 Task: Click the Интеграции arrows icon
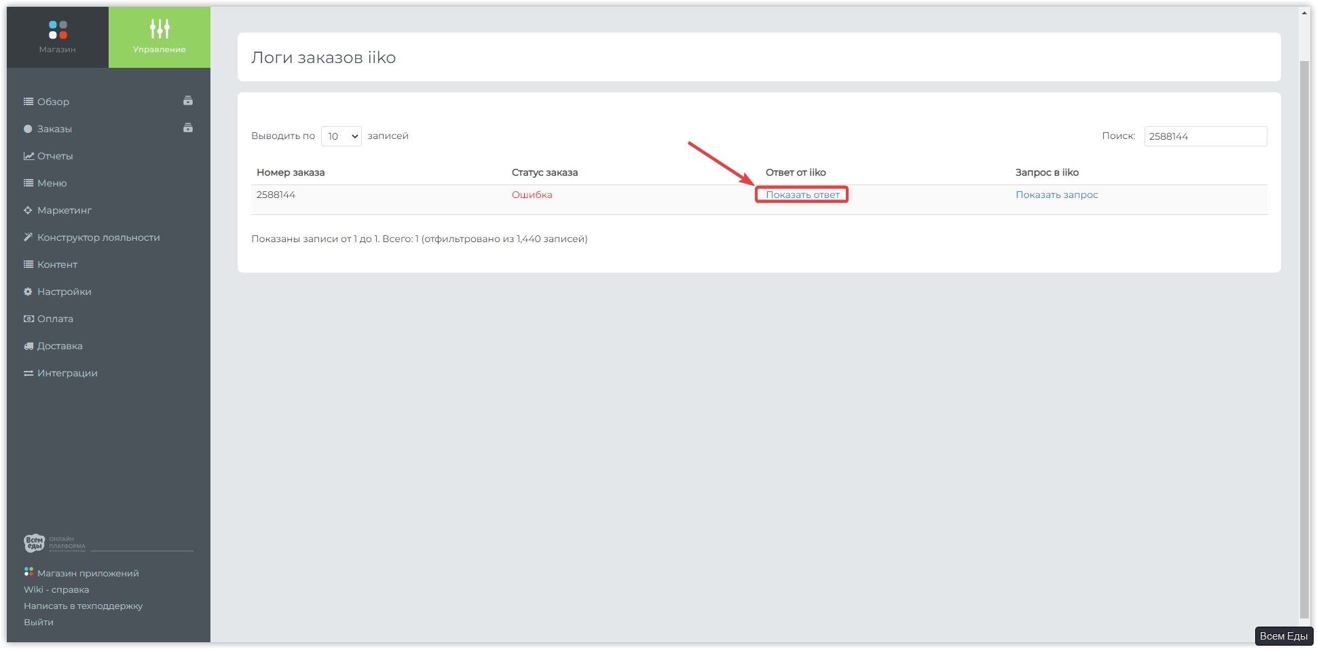coord(29,373)
